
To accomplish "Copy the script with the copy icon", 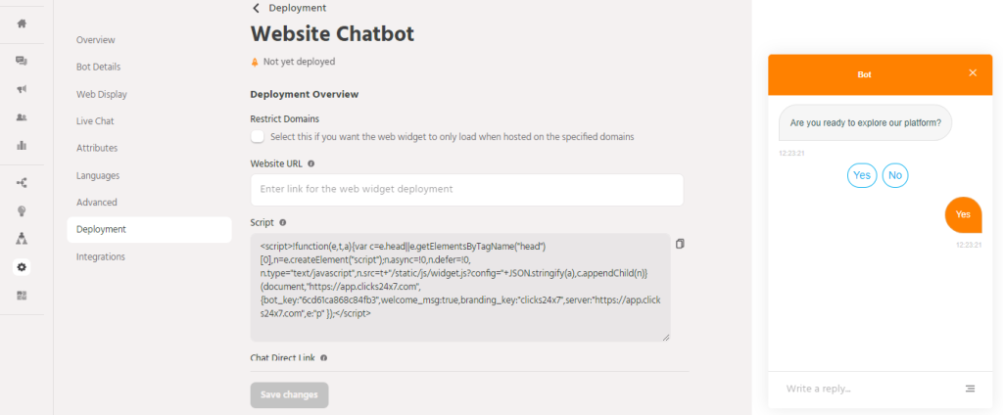I will [x=681, y=244].
